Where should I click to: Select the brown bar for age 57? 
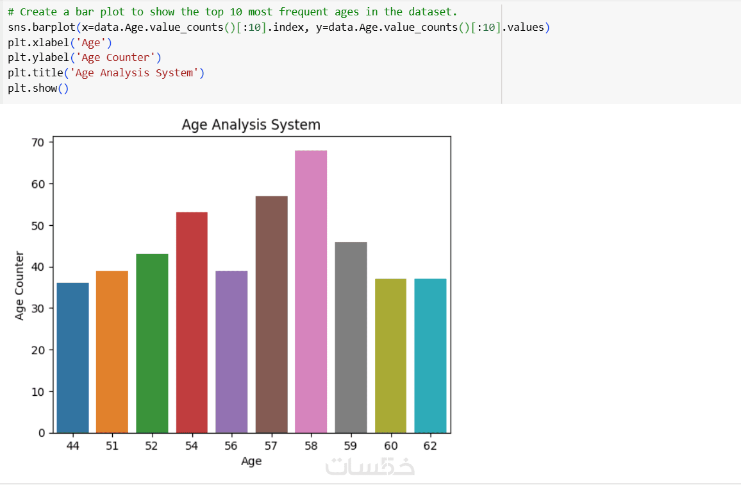271,314
